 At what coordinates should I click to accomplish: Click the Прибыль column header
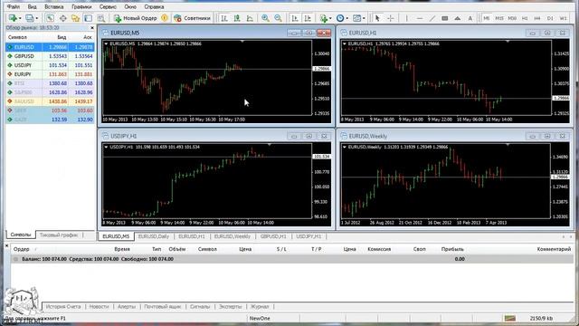[452, 249]
